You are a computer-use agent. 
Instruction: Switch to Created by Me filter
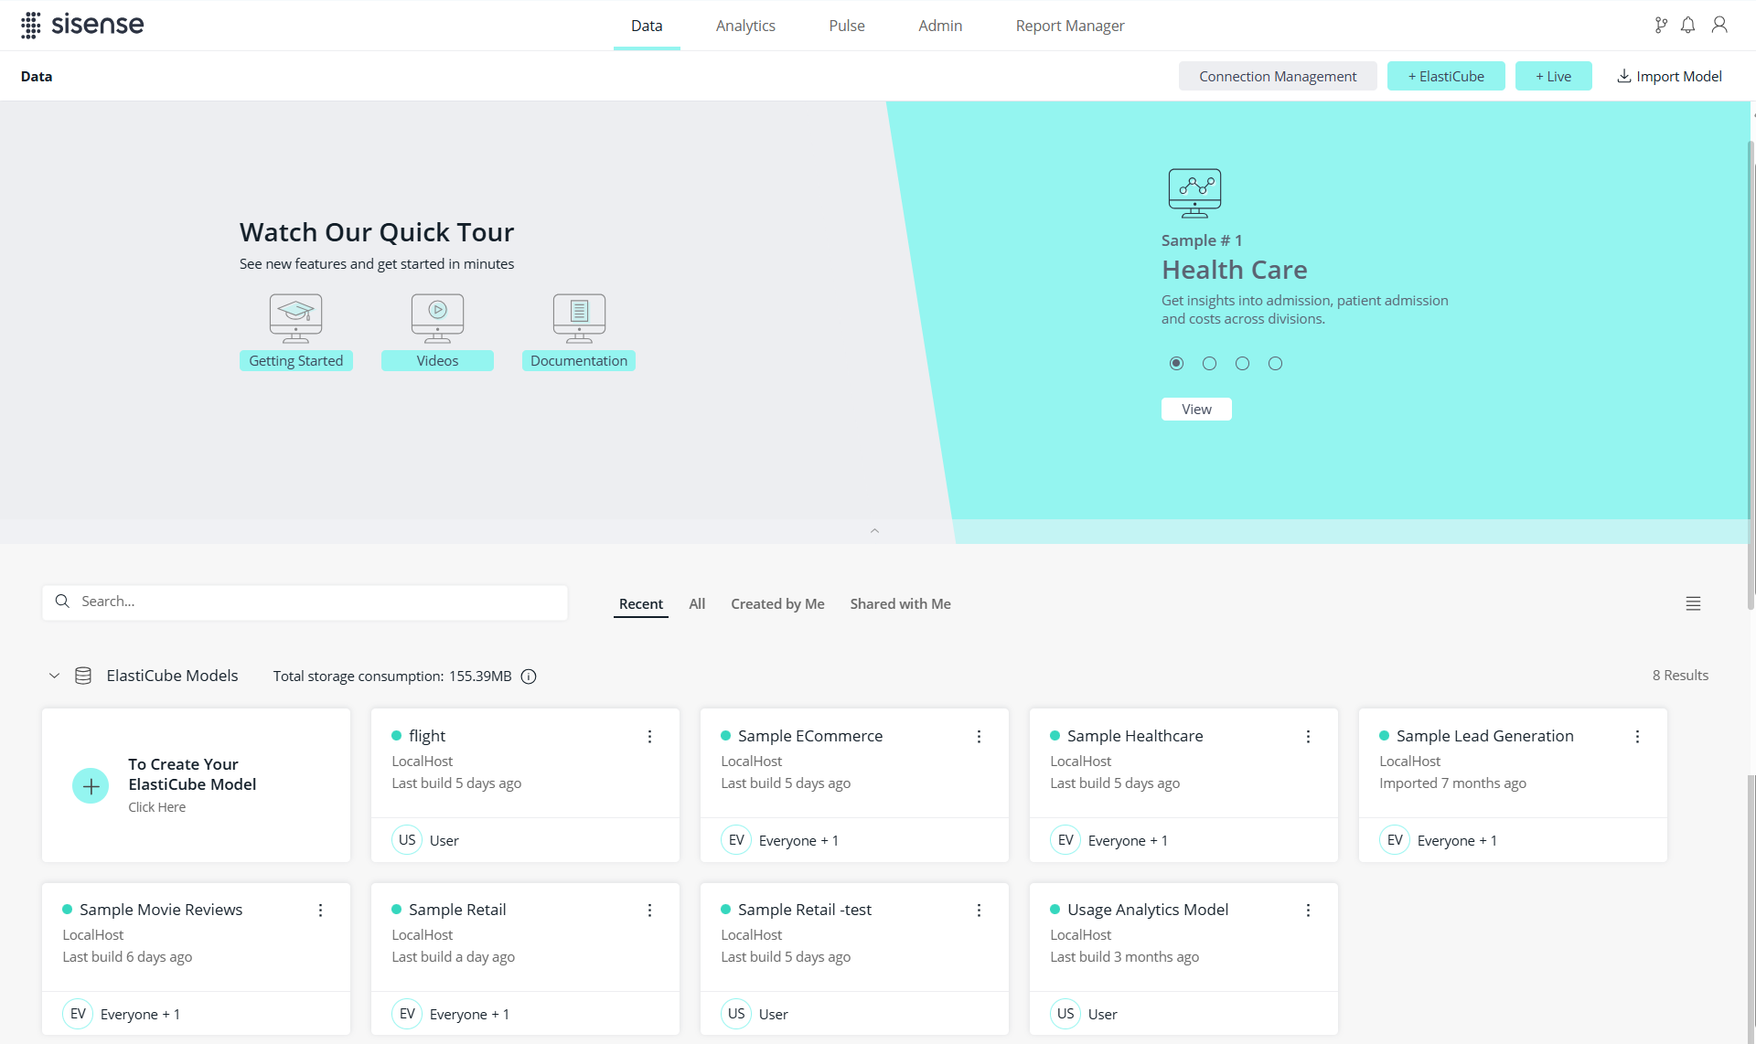click(x=777, y=604)
